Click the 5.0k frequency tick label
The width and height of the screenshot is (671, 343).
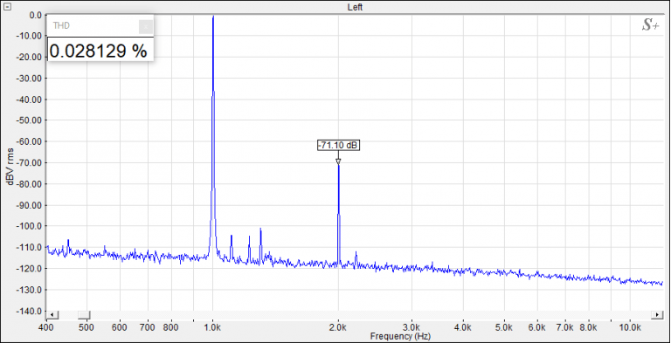click(x=504, y=327)
